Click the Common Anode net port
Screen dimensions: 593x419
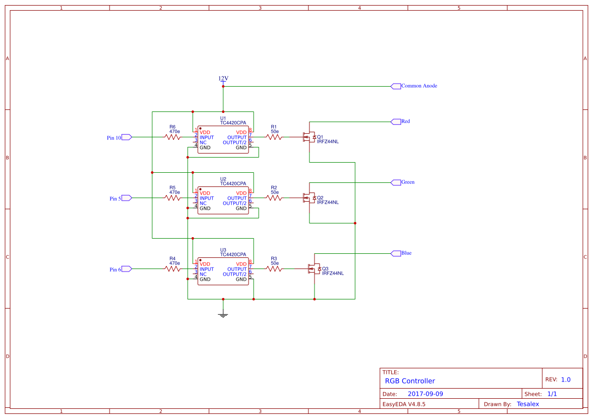397,86
